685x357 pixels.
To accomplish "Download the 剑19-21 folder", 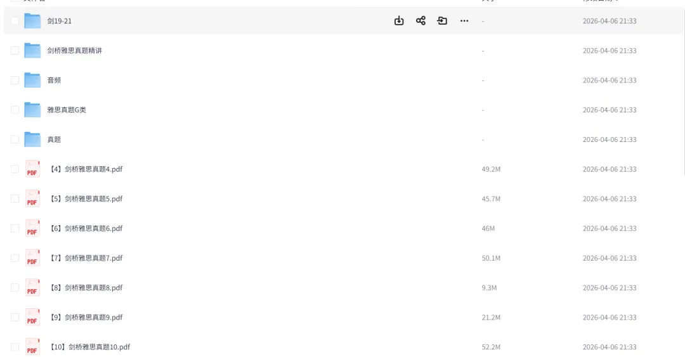I will coord(399,20).
